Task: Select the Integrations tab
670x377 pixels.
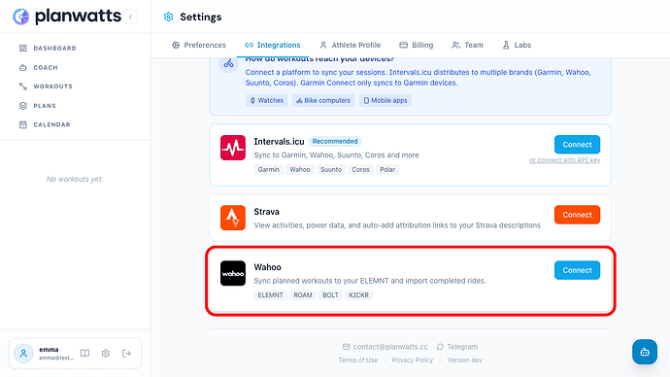Action: (273, 45)
